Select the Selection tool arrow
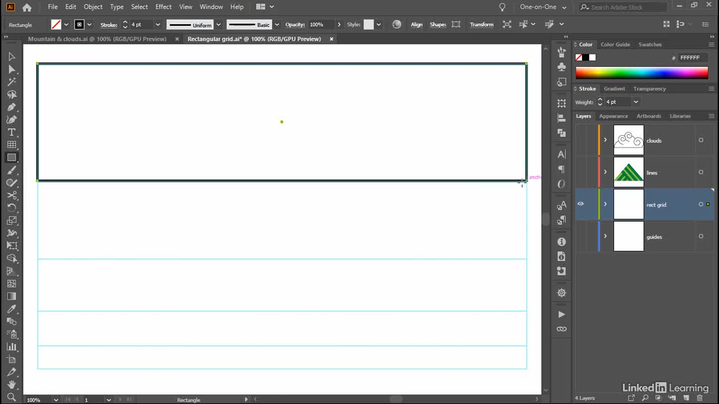Image resolution: width=719 pixels, height=404 pixels. (x=11, y=57)
